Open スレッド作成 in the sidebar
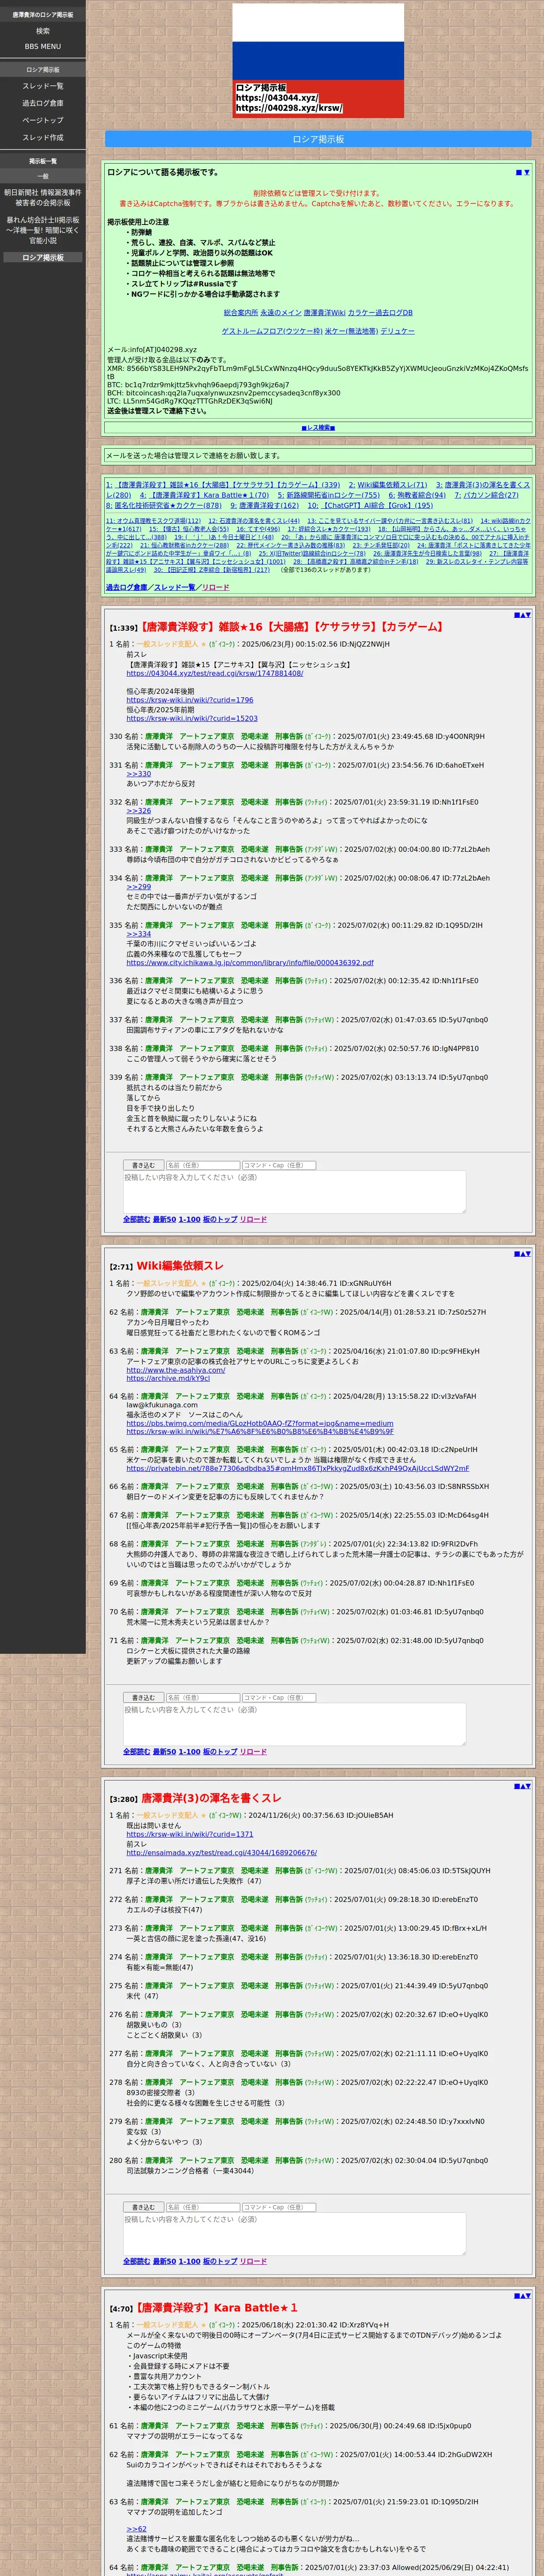The height and width of the screenshot is (2576, 544). (43, 137)
